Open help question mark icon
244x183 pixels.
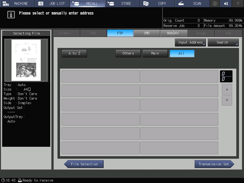tap(238, 3)
